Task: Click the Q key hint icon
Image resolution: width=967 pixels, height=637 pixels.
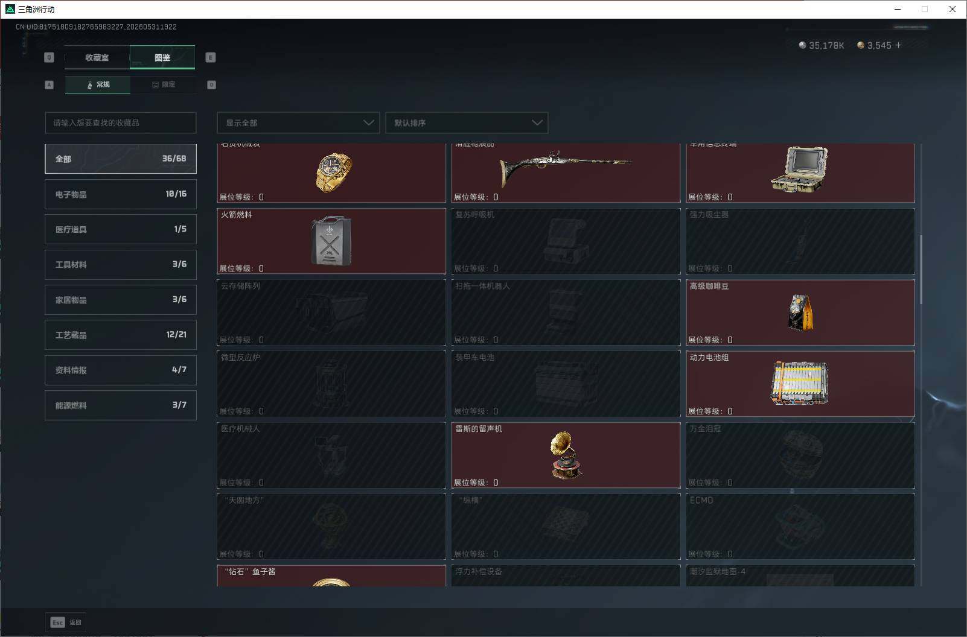Action: pos(49,57)
